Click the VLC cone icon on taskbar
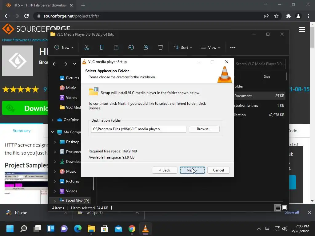The image size is (315, 236). coord(145,229)
